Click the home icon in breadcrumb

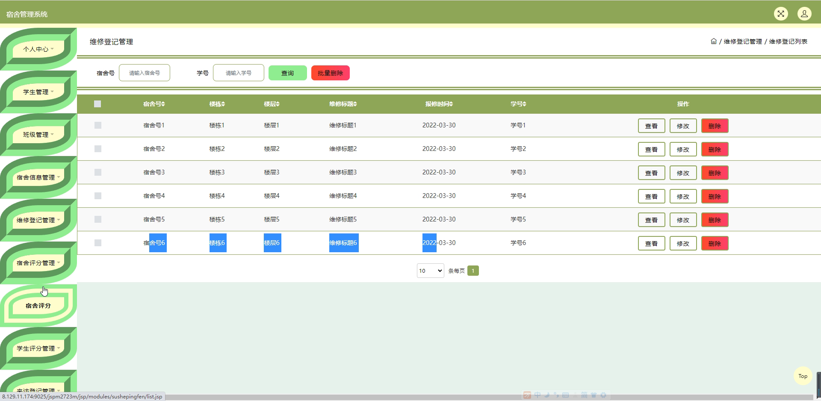(714, 41)
